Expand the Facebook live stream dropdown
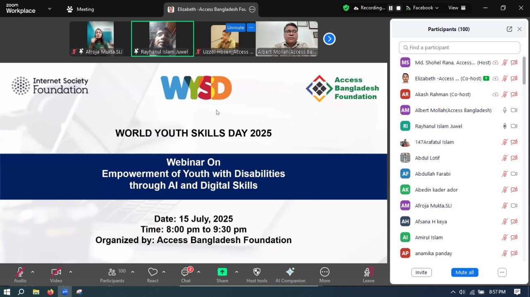This screenshot has width=530, height=297. (436, 7)
